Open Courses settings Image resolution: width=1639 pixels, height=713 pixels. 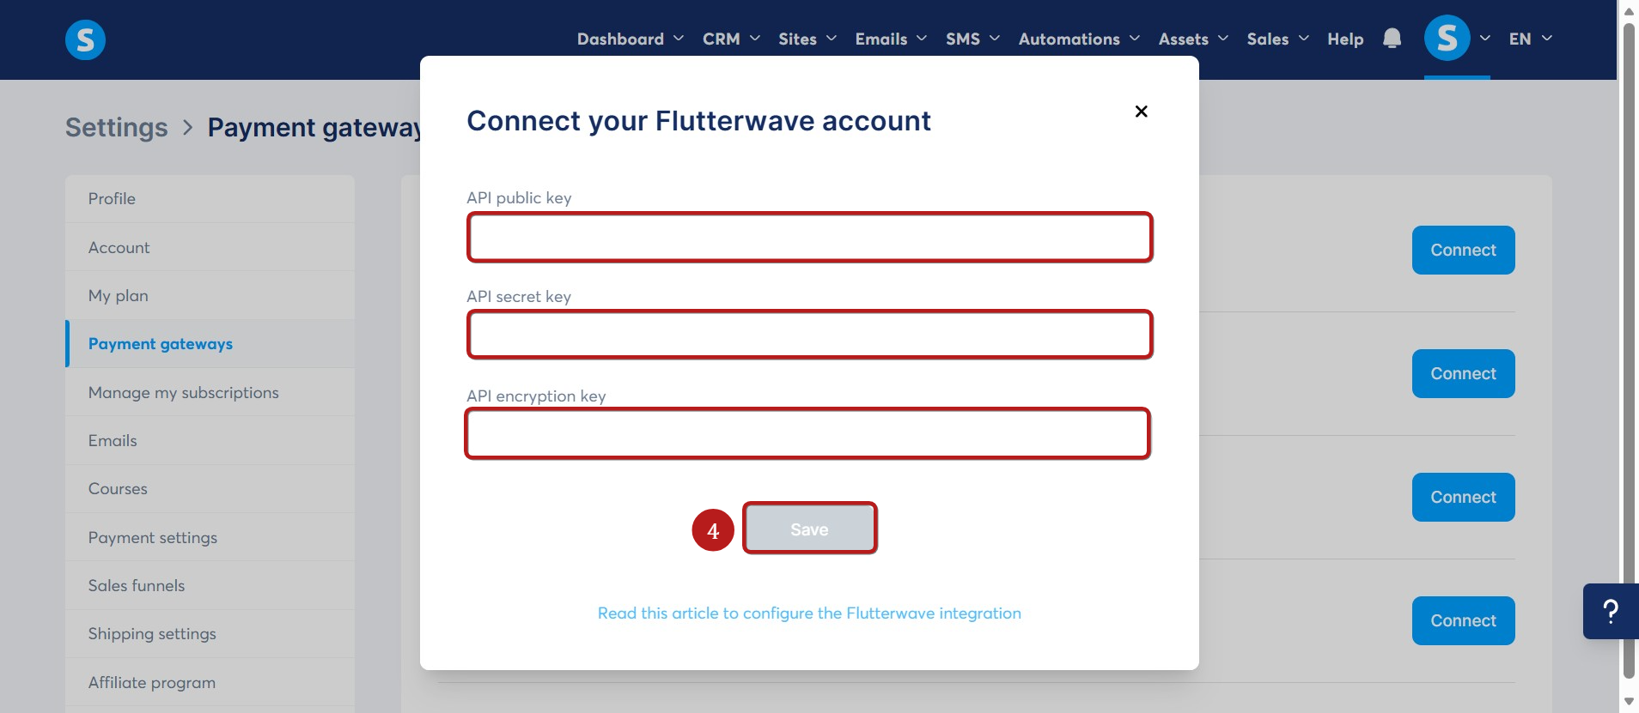[x=210, y=489]
